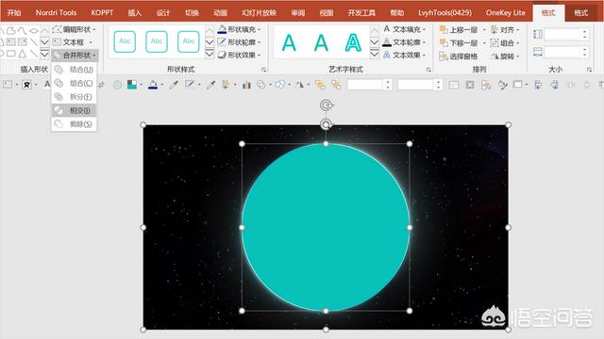Bring Forward with 上移一层 button
Viewport: 604px width, 339px height.
[x=459, y=29]
